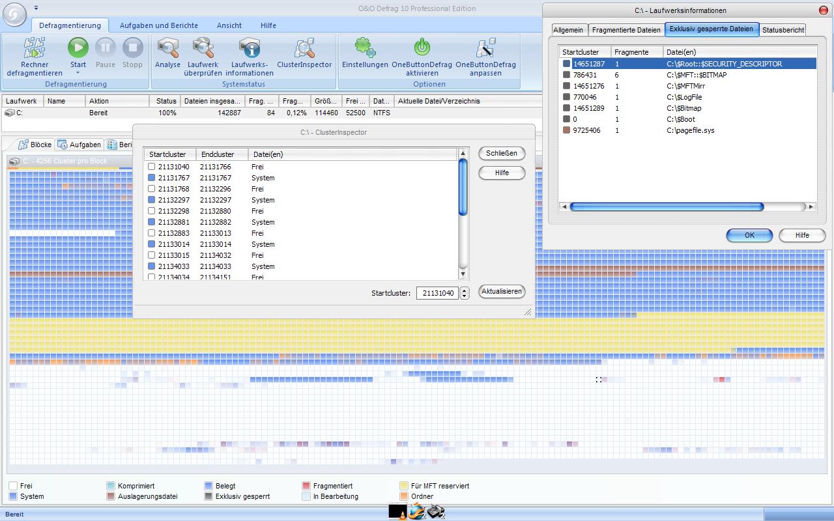Increase Startcluster with stepper up arrow

(464, 290)
